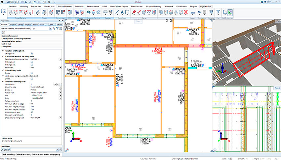This screenshot has height=160, width=281.
Task: Click the eyedropper icon at panel bottom
Action: pos(2,149)
